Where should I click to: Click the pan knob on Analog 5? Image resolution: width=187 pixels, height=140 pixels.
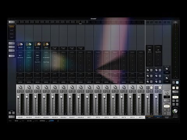point(55,87)
